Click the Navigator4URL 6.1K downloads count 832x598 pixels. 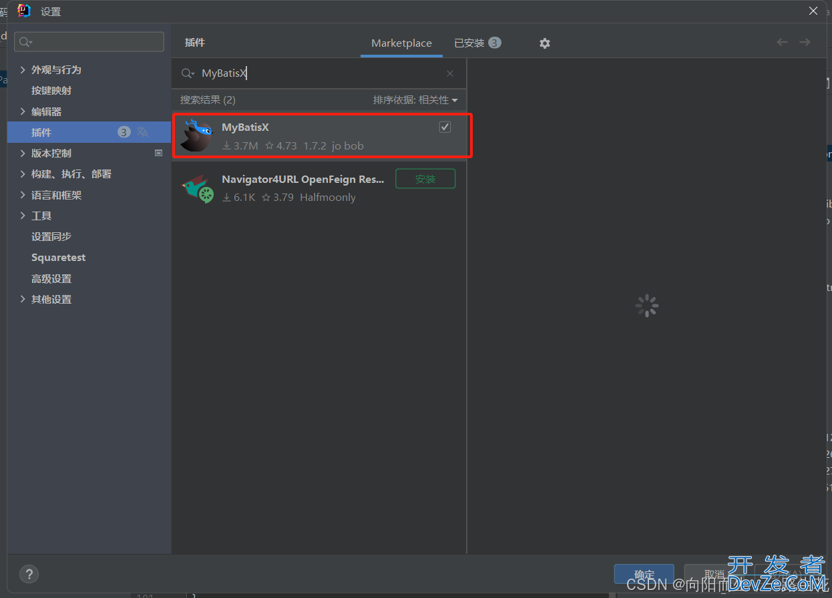pyautogui.click(x=239, y=198)
